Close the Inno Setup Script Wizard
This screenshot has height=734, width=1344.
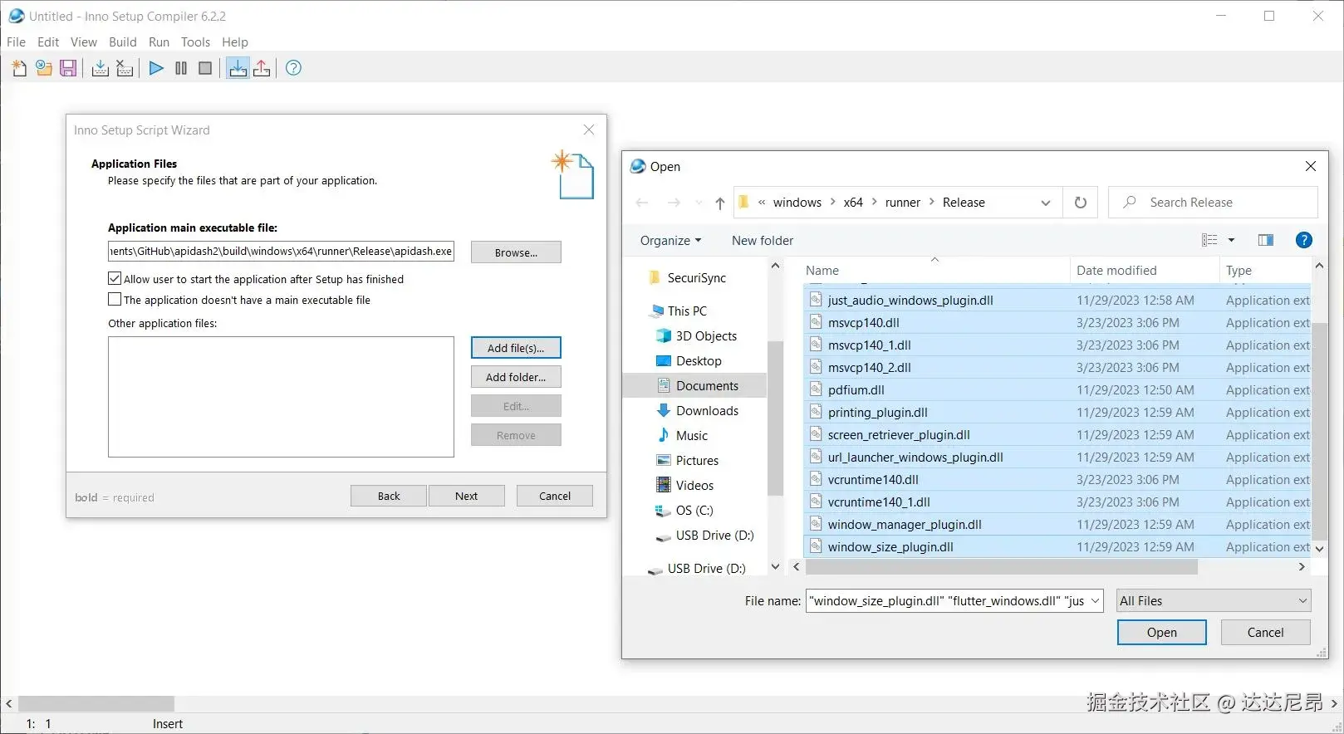[x=589, y=130]
